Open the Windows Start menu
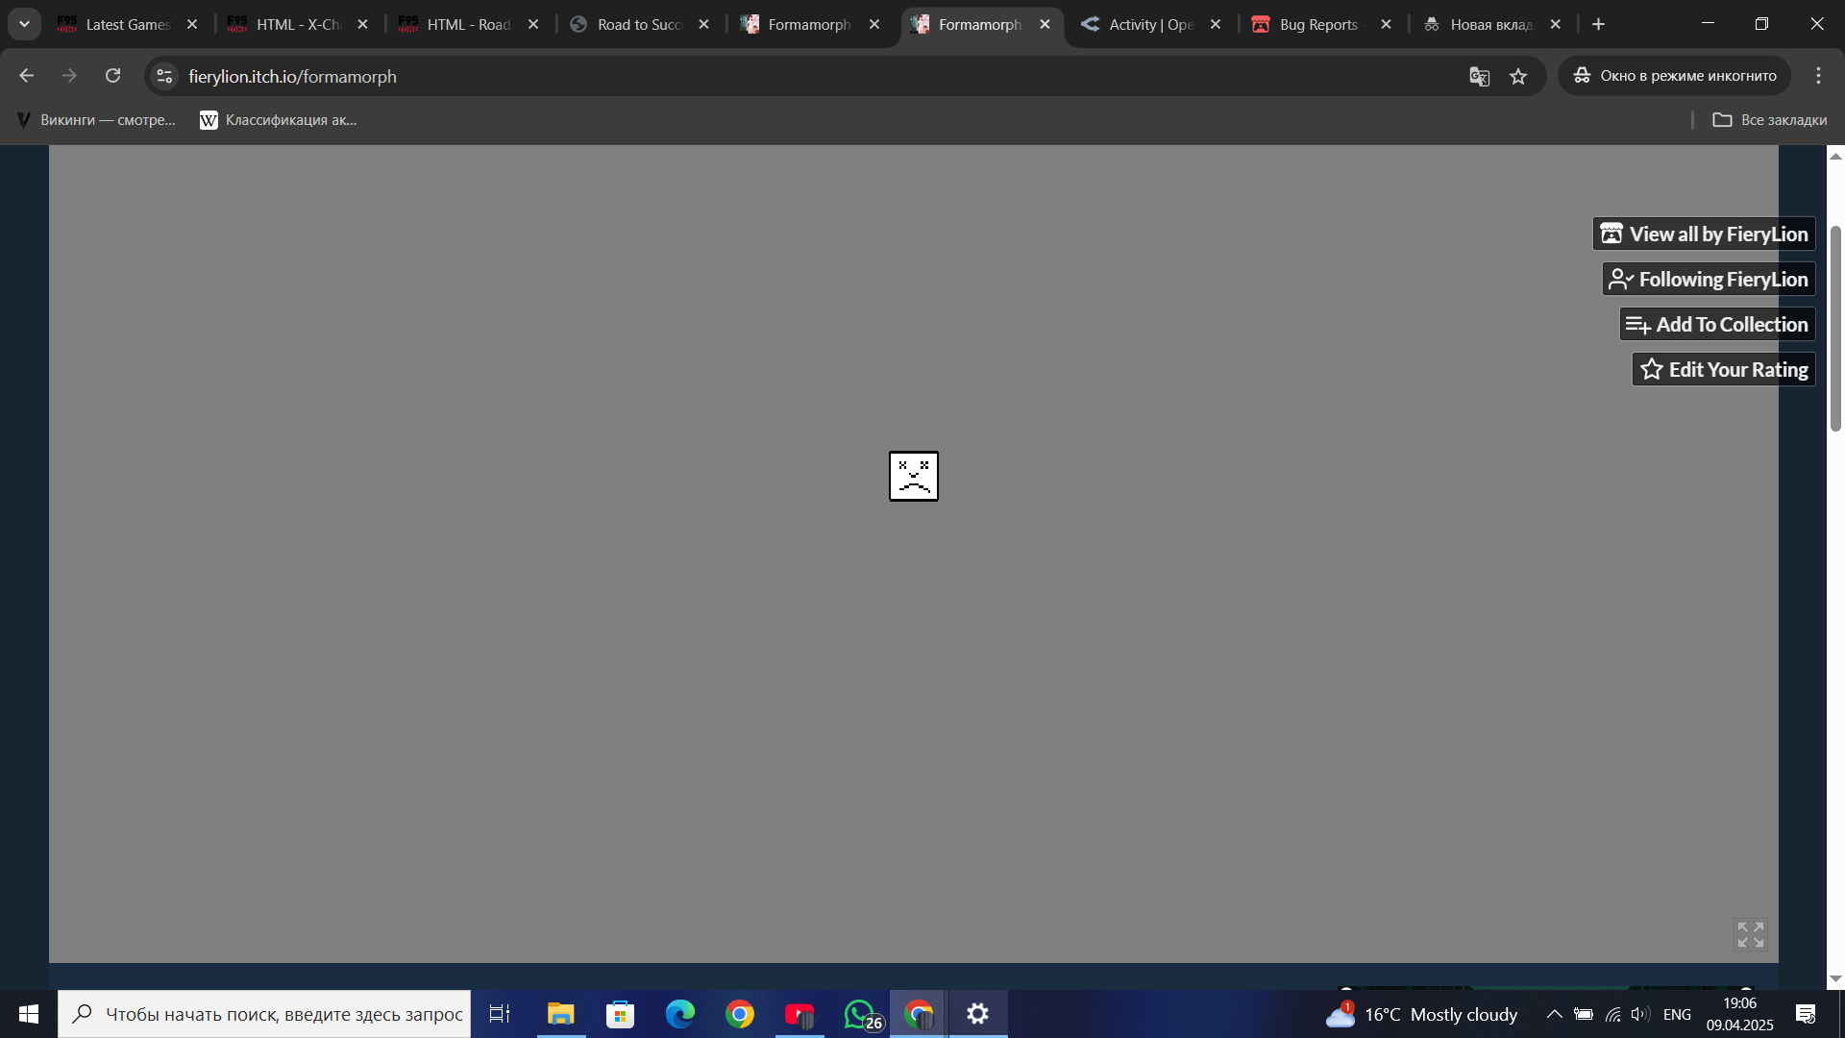Screen dimensions: 1845x1038 (x=29, y=1014)
